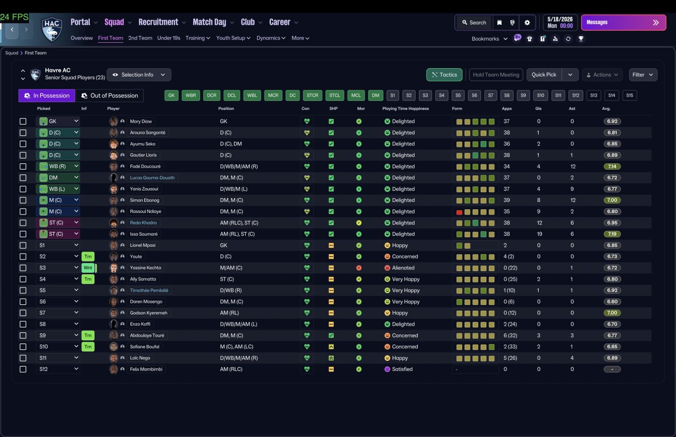This screenshot has width=676, height=437.
Task: Select the STCR position chip
Action: (312, 96)
